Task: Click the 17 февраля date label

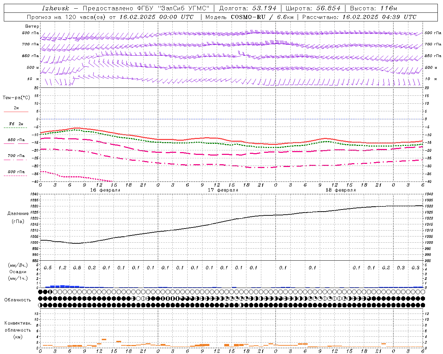Action: (x=223, y=190)
